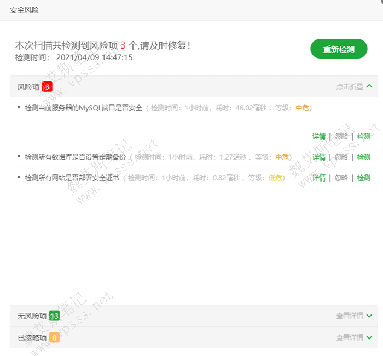Run 检测 for the database backup item

coord(363,157)
